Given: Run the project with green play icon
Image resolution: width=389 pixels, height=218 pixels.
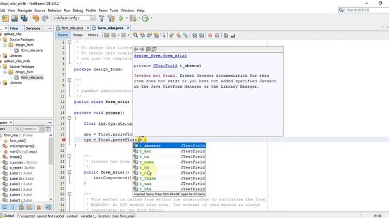Looking at the screenshot, I should coord(121,18).
